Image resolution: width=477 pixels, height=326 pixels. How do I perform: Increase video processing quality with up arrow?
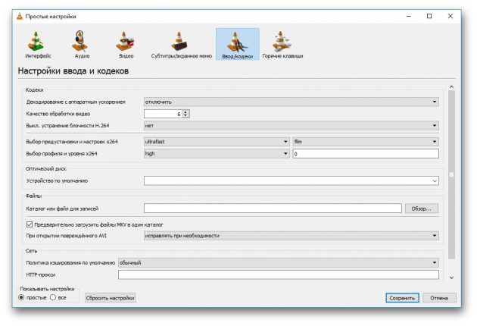point(185,111)
